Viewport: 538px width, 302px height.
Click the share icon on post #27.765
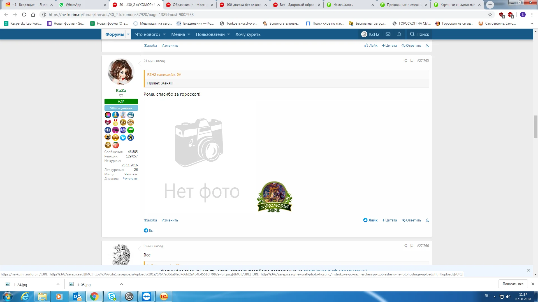(405, 60)
